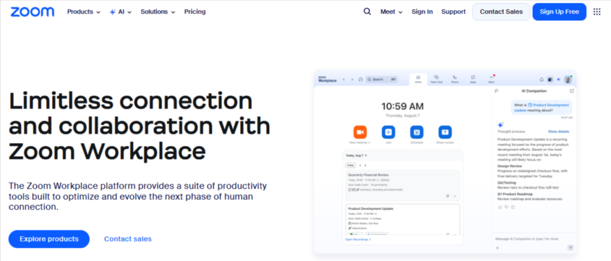Copy the AI Companion response
Image resolution: width=611 pixels, height=261 pixels.
coord(513,207)
